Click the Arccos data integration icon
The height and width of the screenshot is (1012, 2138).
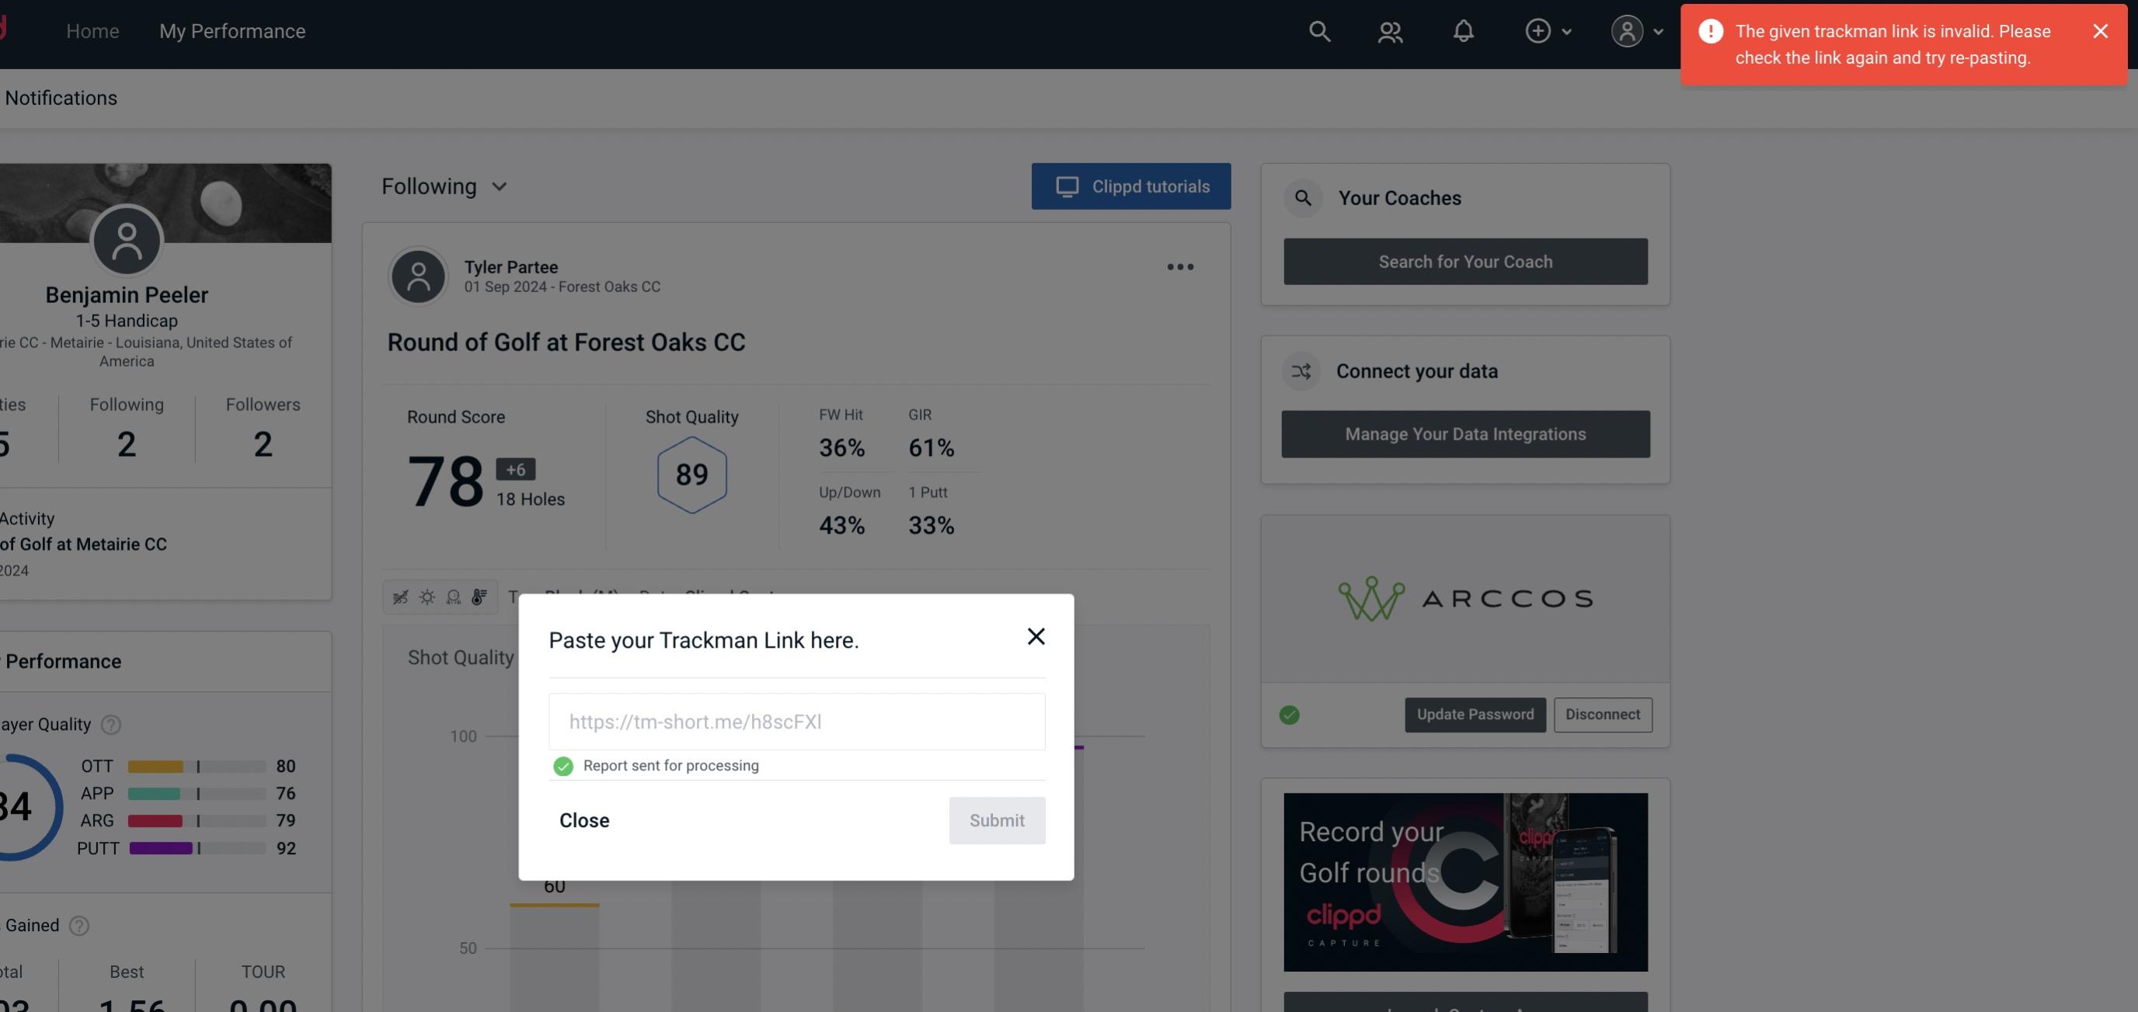1466,597
